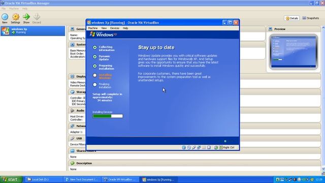Click the General section header icon
The image size is (325, 183).
[72, 29]
